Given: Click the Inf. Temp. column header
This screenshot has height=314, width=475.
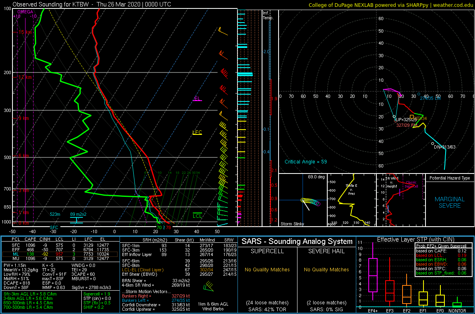Looking at the screenshot, I should pyautogui.click(x=268, y=15).
